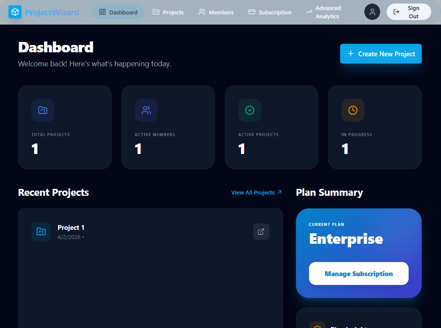Click the Active Members group icon
Viewport: 441px width, 328px height.
(146, 110)
